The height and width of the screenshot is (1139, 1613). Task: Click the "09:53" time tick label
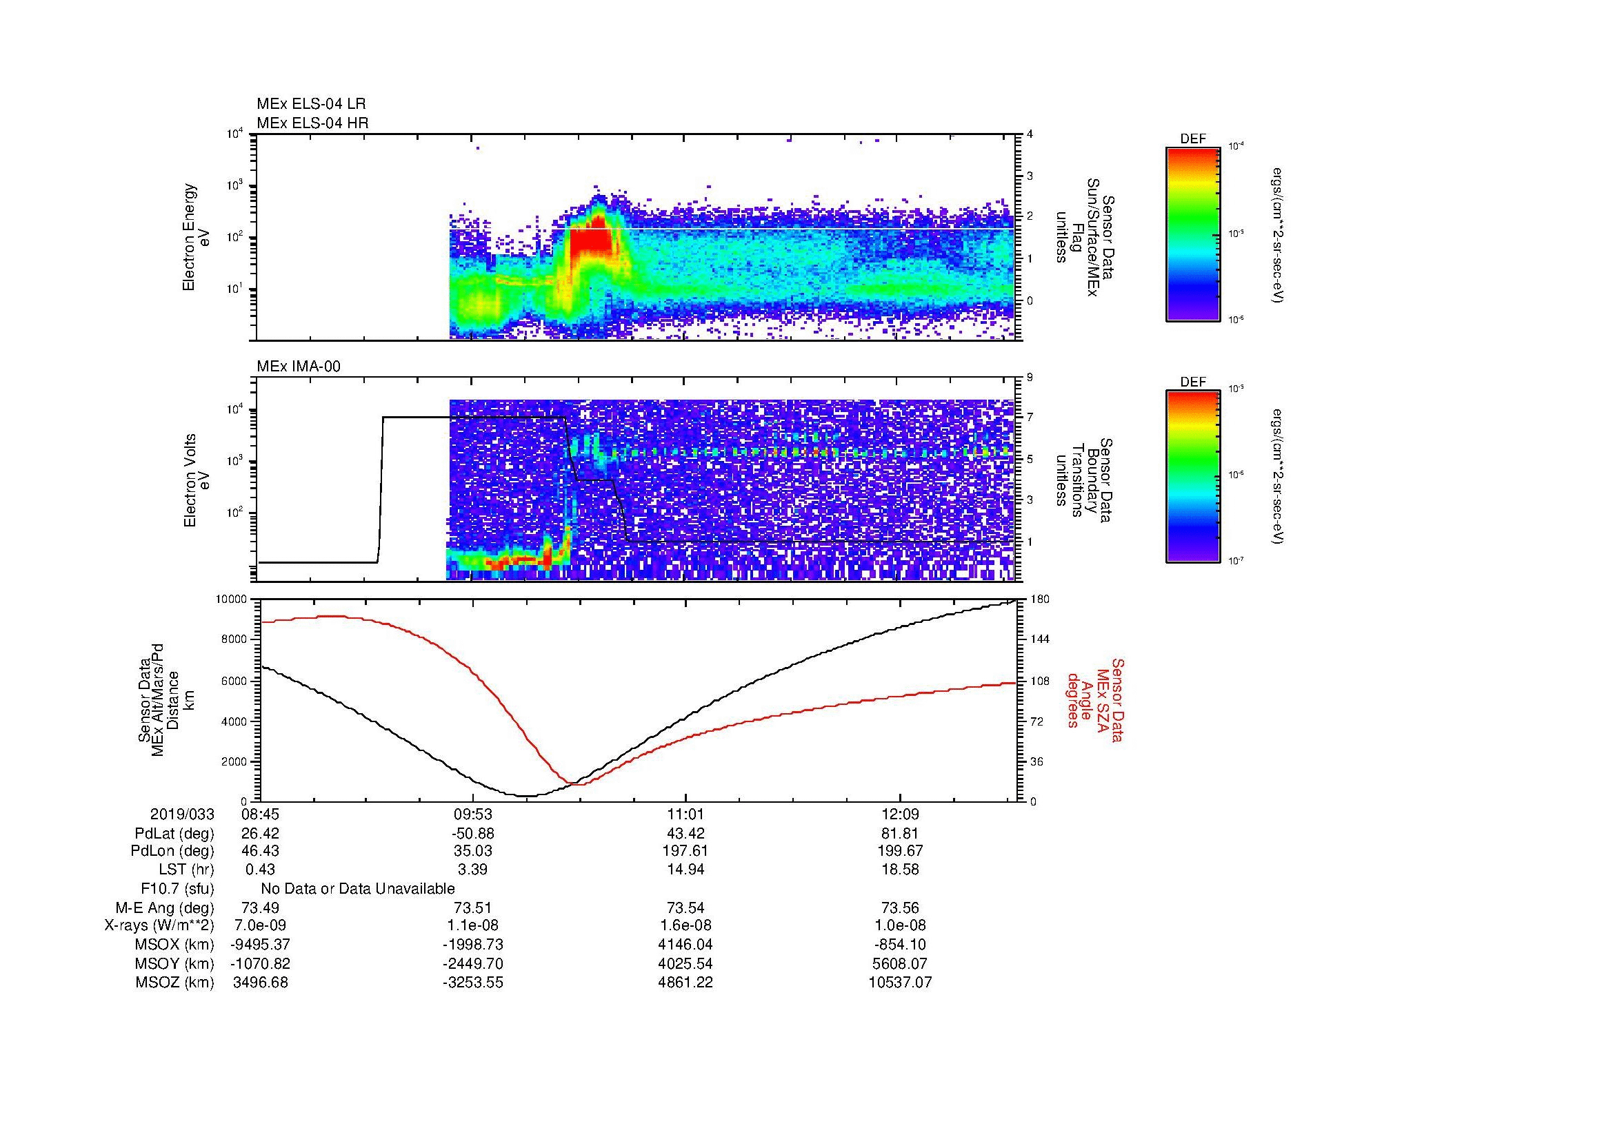tap(473, 814)
